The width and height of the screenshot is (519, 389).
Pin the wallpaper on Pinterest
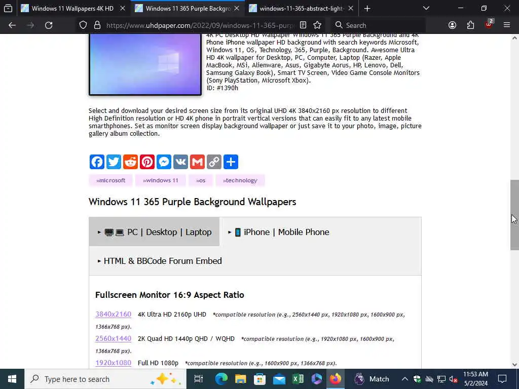click(x=147, y=162)
